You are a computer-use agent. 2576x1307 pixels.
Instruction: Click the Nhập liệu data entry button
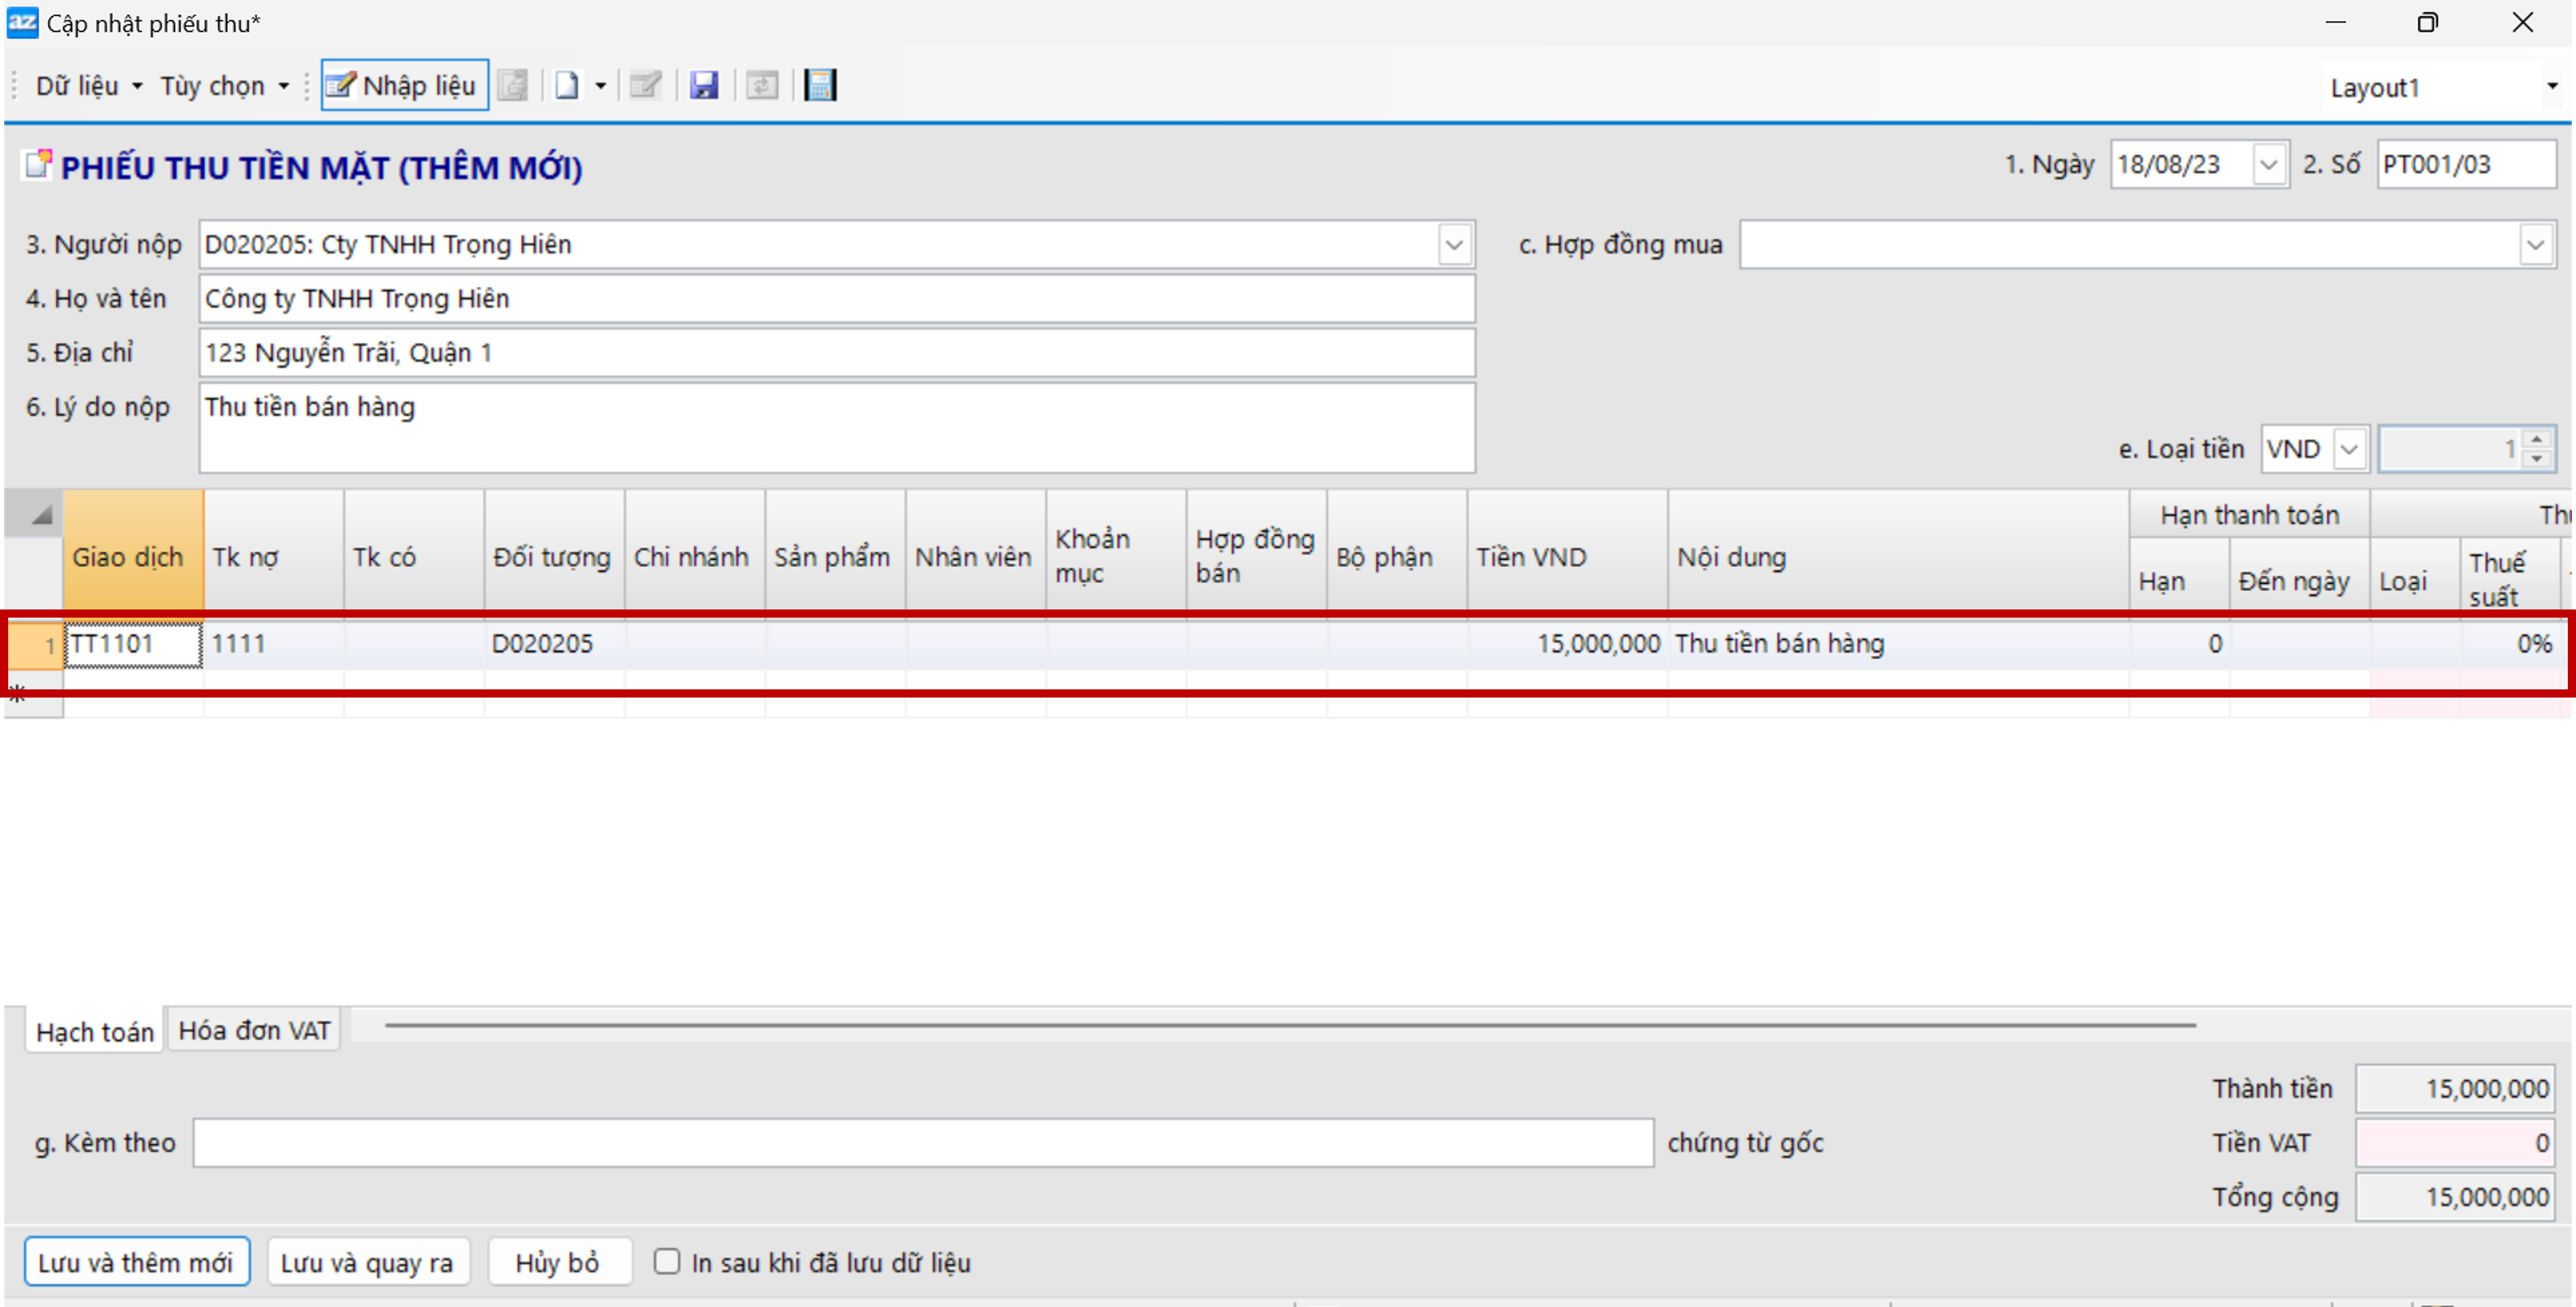click(x=404, y=86)
